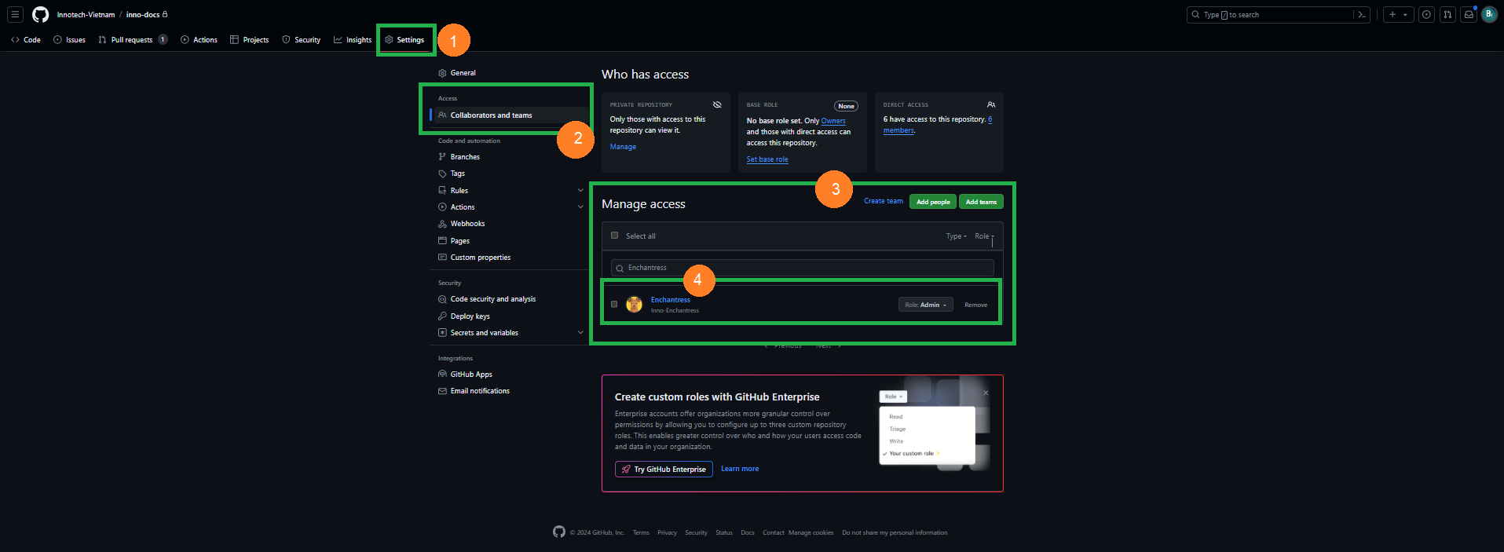Switch to the Issues tab
The image size is (1504, 552).
tap(69, 39)
